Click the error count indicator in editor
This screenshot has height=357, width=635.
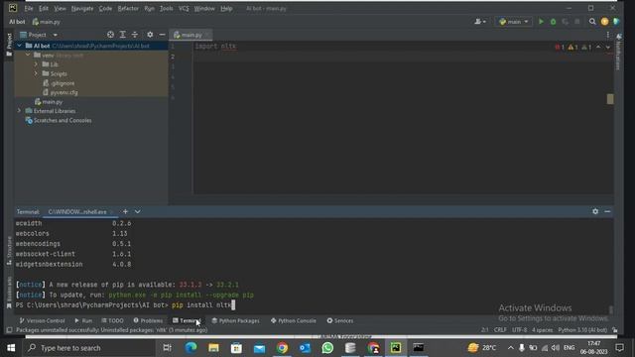point(560,47)
